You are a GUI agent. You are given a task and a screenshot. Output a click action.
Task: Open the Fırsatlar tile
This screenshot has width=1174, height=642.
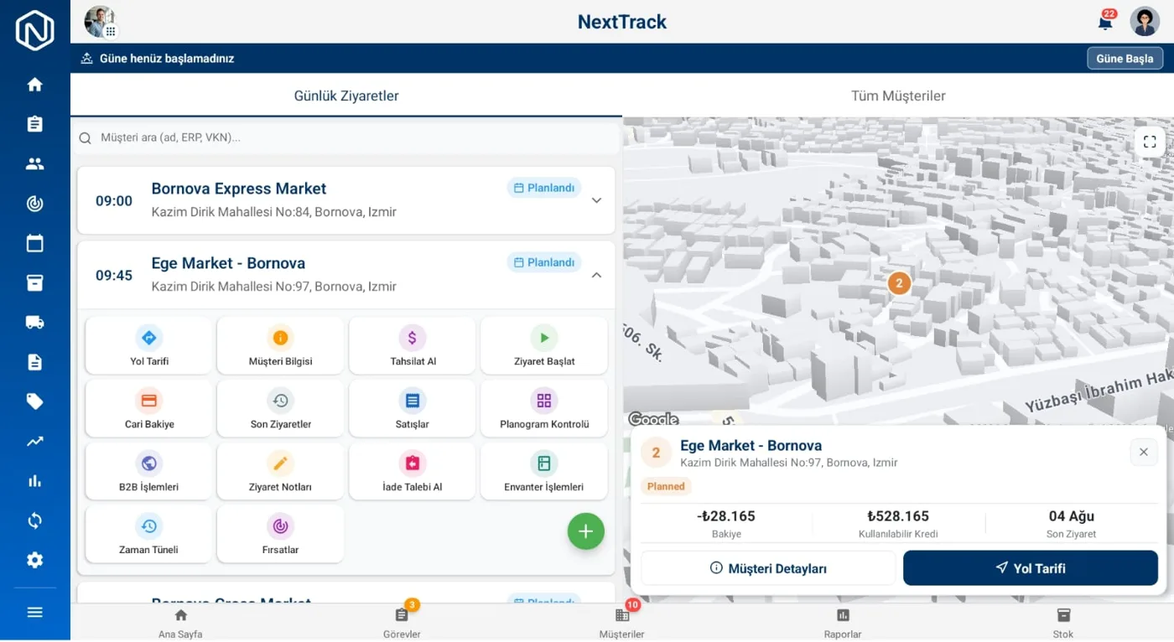coord(281,534)
